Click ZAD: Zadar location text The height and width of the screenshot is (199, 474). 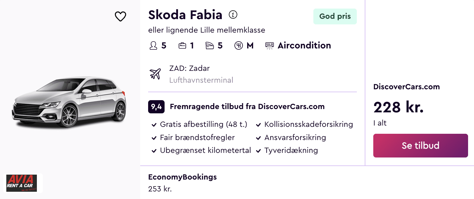189,69
